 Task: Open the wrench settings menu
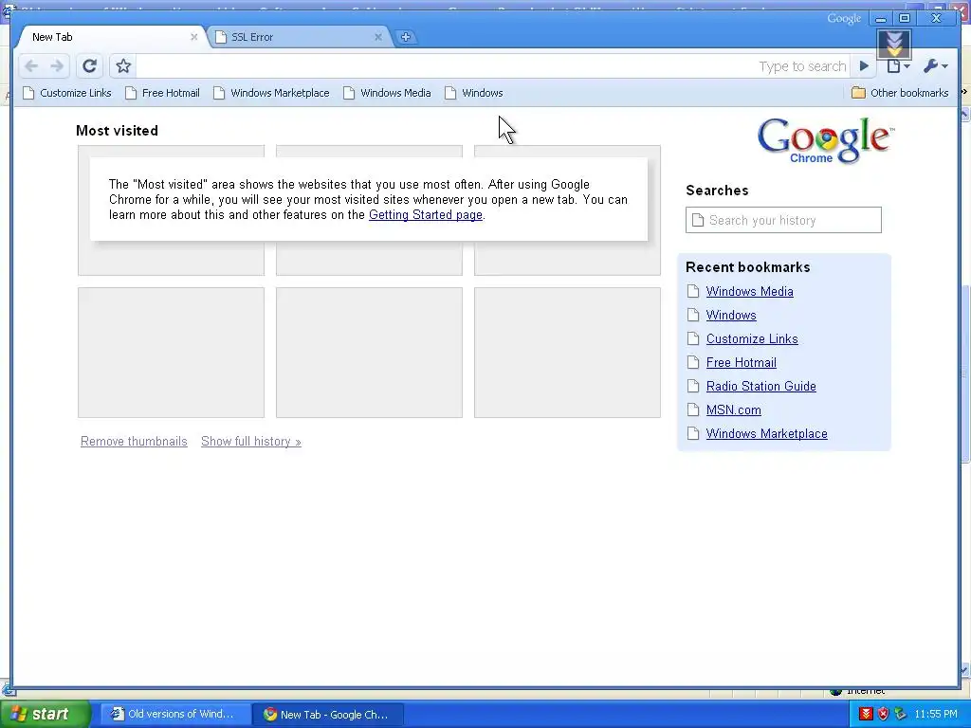(935, 65)
